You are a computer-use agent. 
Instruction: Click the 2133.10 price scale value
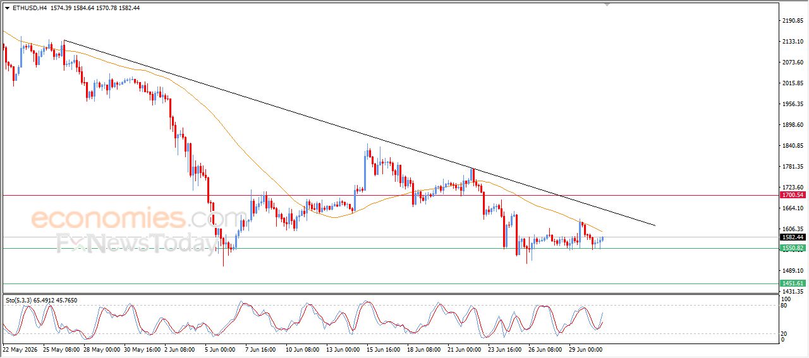point(793,42)
